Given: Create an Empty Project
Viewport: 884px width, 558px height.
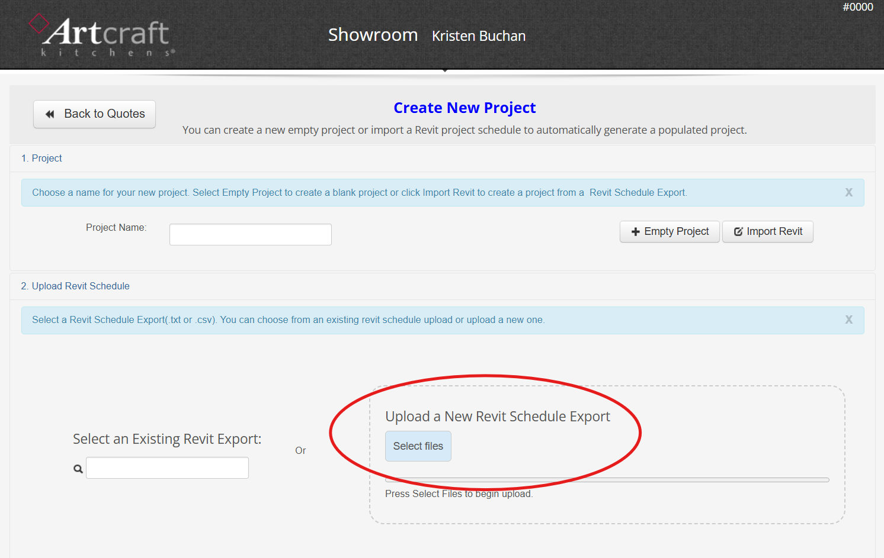Looking at the screenshot, I should tap(670, 231).
